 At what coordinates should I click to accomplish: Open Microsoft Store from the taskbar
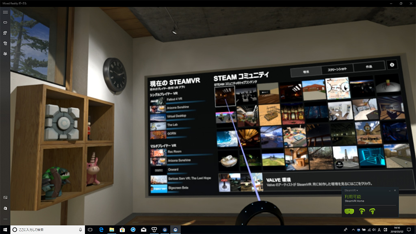122,230
